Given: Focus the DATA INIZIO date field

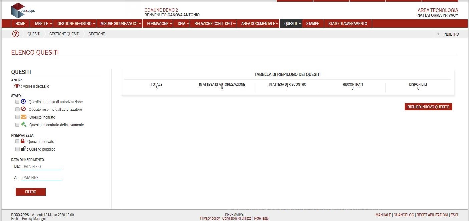Looking at the screenshot, I should [x=41, y=166].
